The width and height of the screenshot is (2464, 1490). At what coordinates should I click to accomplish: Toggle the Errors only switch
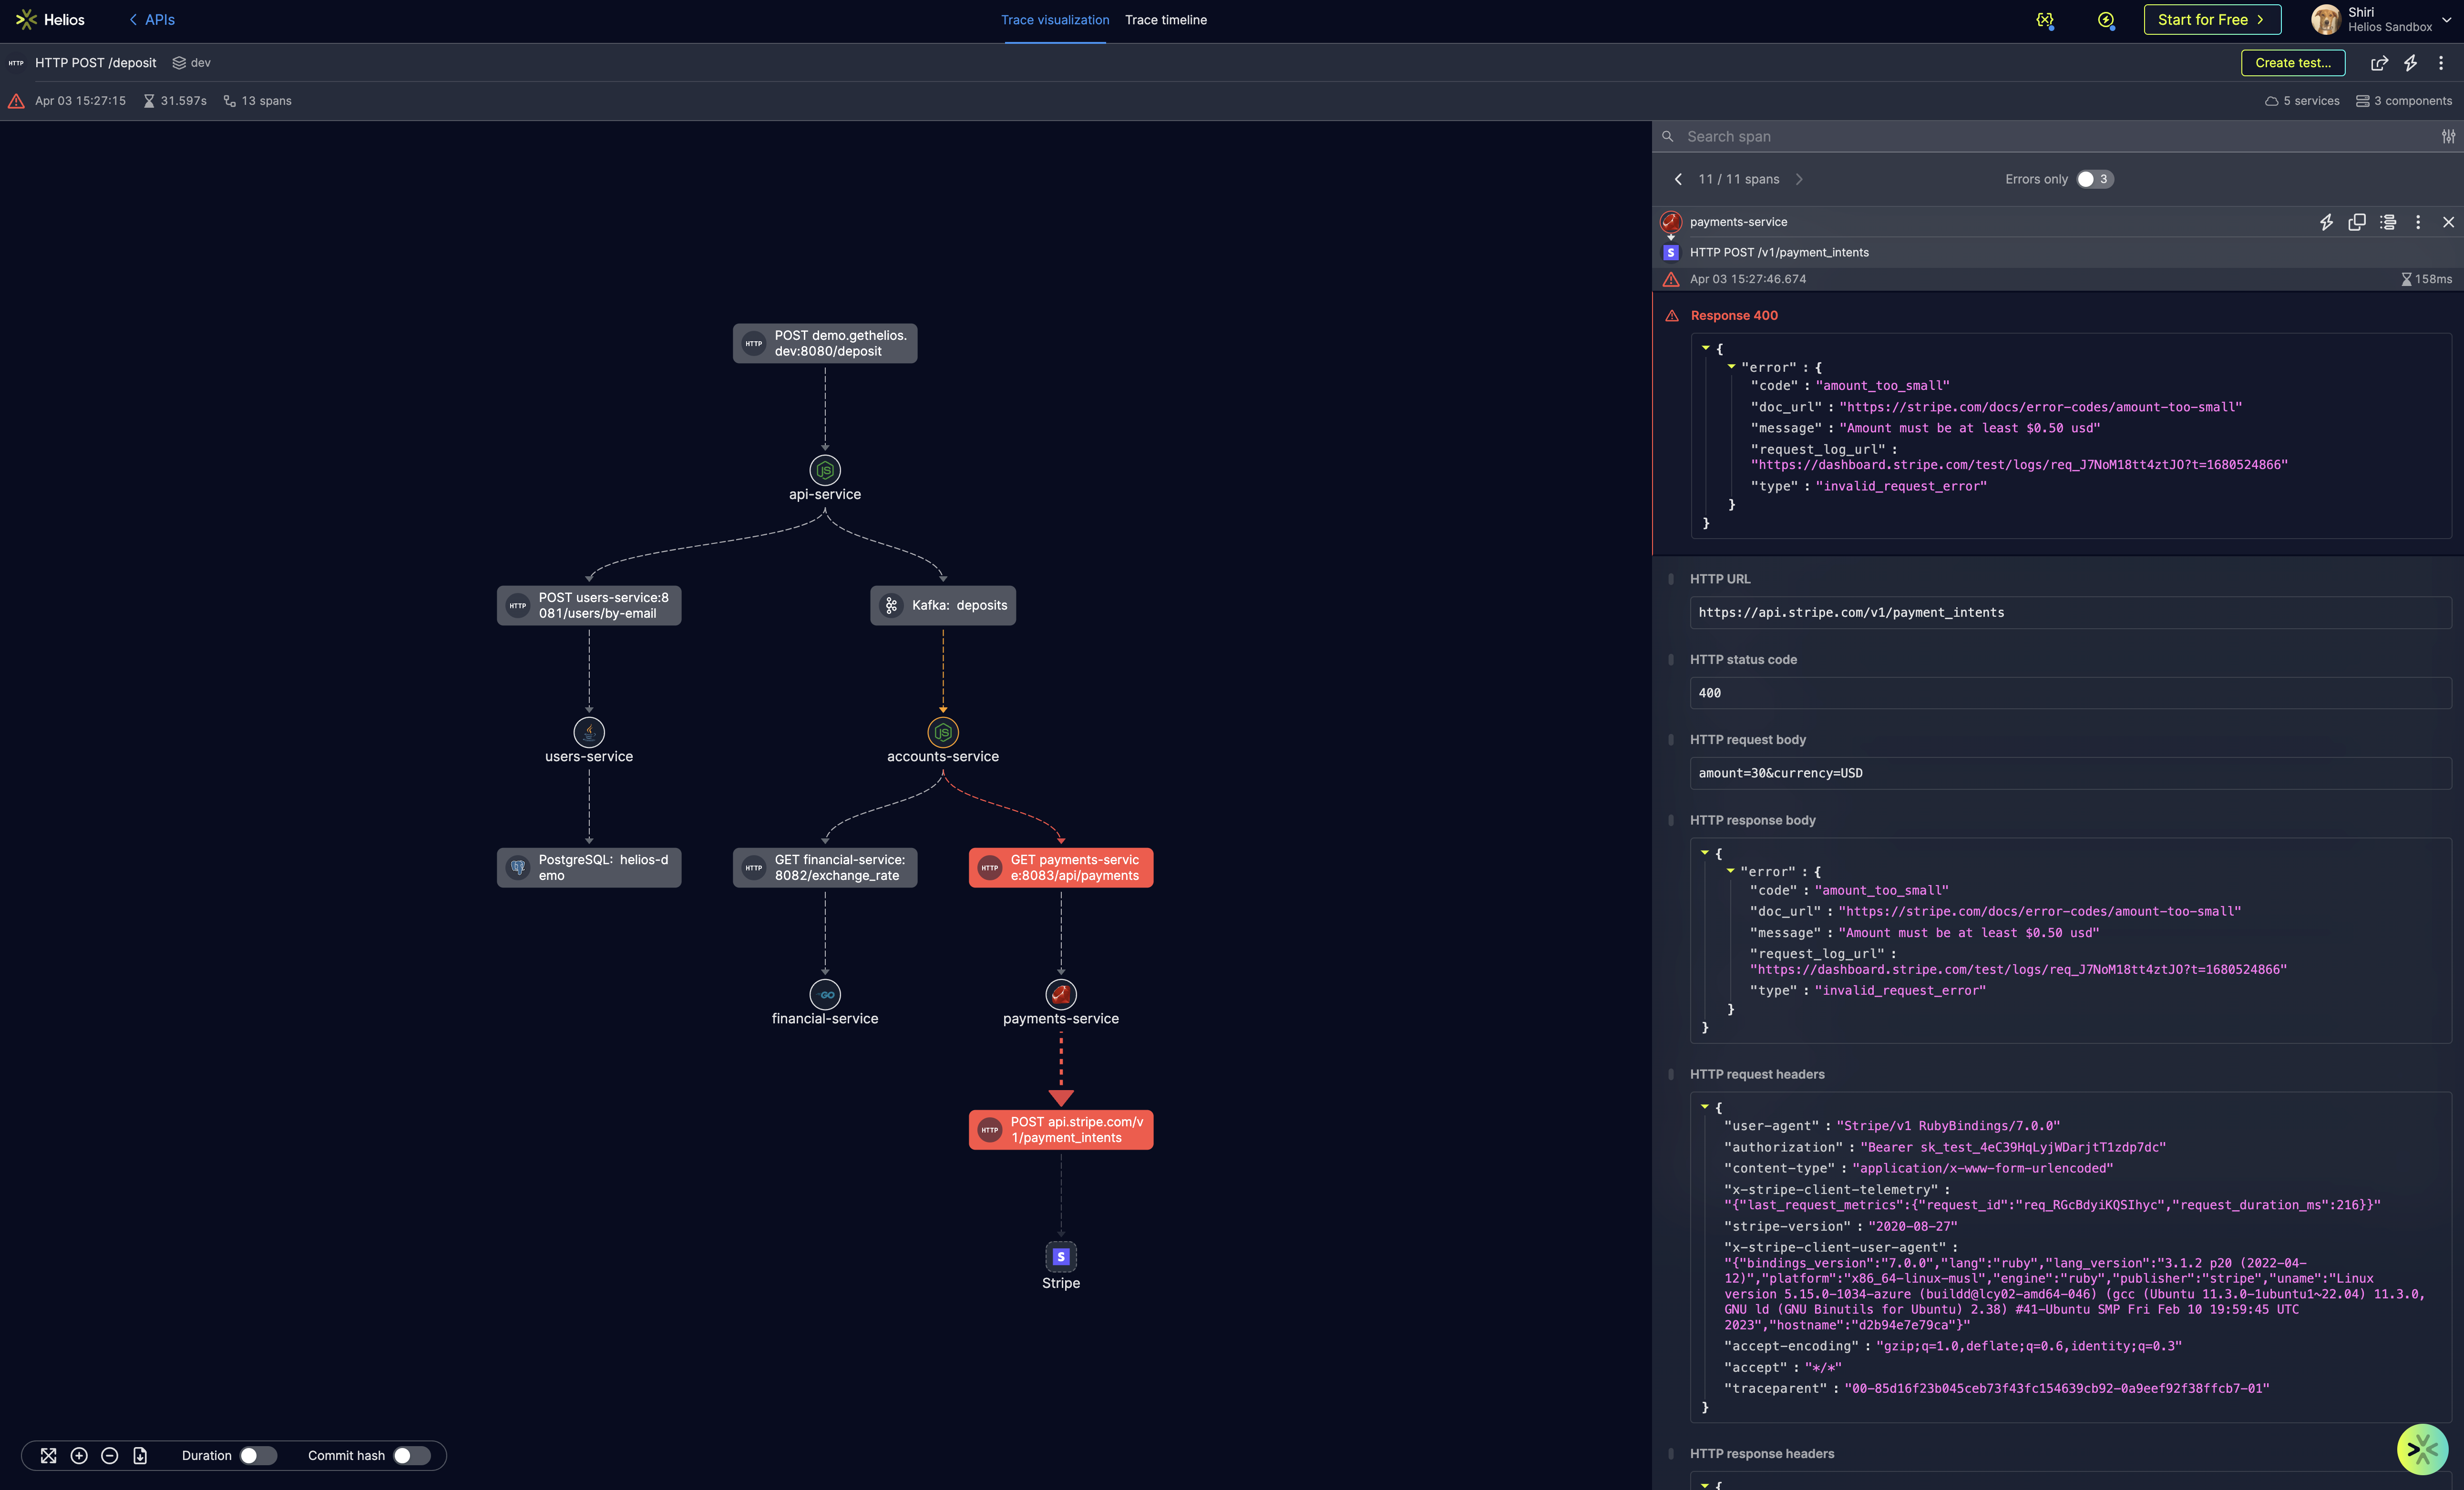2094,180
